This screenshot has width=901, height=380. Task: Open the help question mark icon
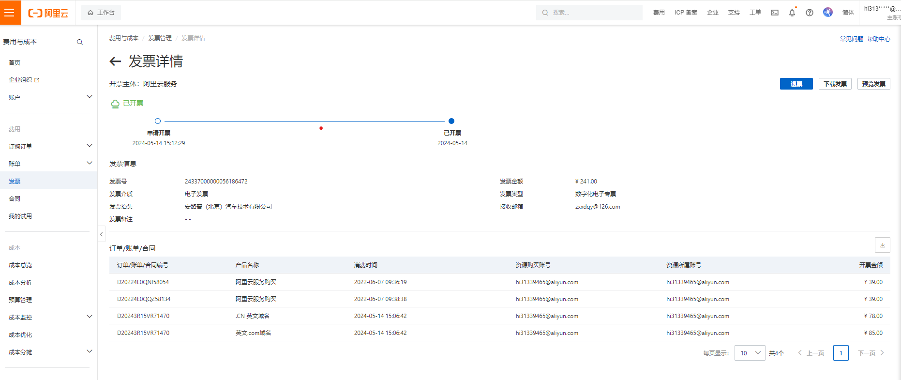[810, 13]
